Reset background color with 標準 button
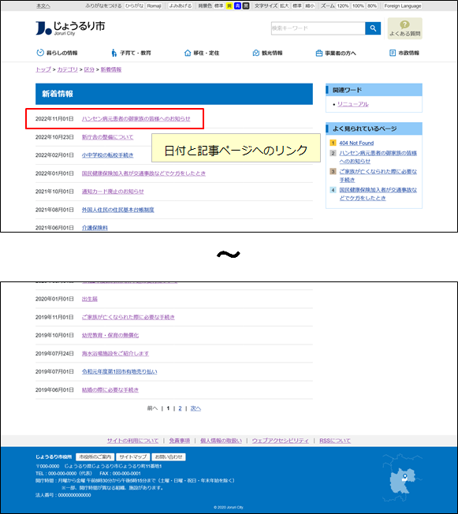The width and height of the screenshot is (458, 514). [x=218, y=6]
